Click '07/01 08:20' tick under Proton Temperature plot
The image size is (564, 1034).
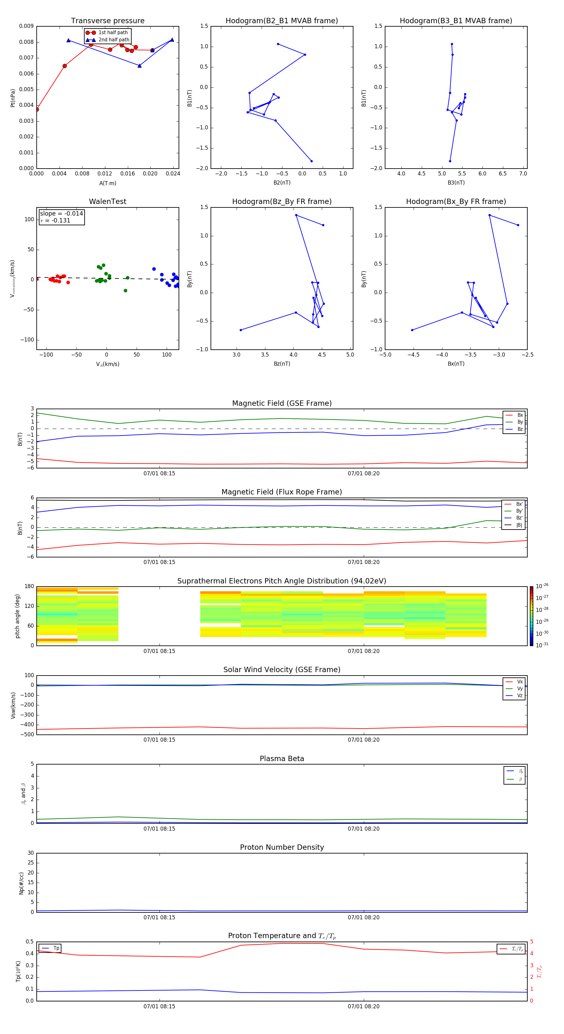363,1006
